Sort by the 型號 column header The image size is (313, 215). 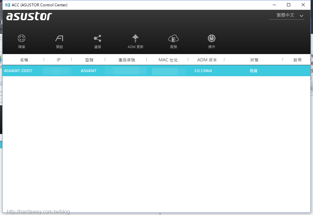89,60
